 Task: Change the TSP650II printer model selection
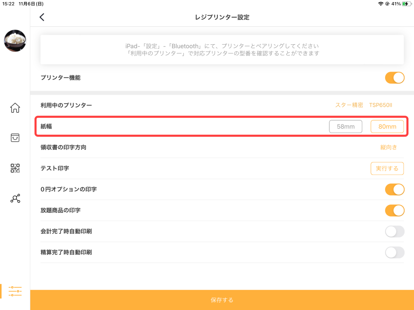pos(381,105)
